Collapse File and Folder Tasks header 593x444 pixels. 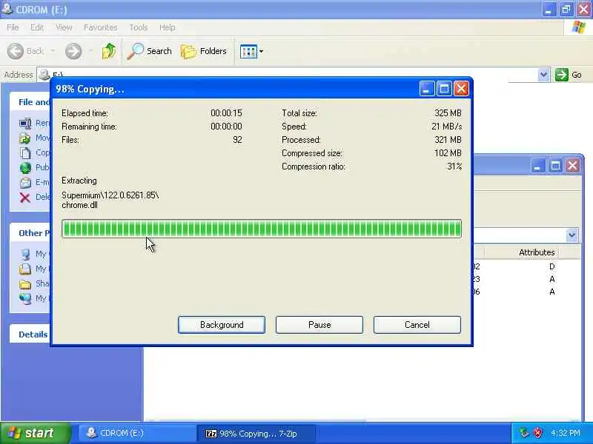pyautogui.click(x=30, y=102)
